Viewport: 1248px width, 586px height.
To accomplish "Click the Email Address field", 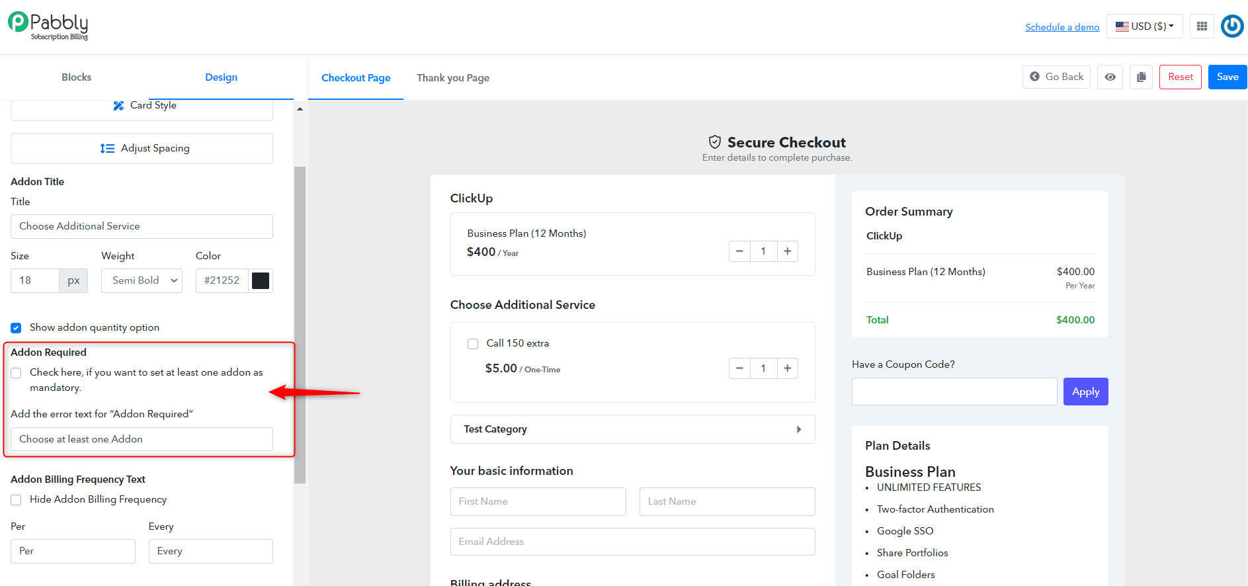I will 633,542.
